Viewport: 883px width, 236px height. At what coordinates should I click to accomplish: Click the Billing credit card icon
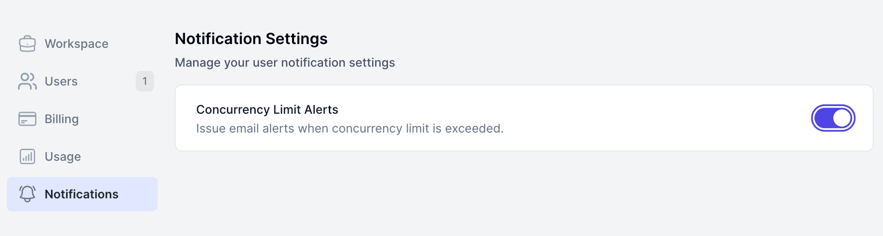coord(27,119)
